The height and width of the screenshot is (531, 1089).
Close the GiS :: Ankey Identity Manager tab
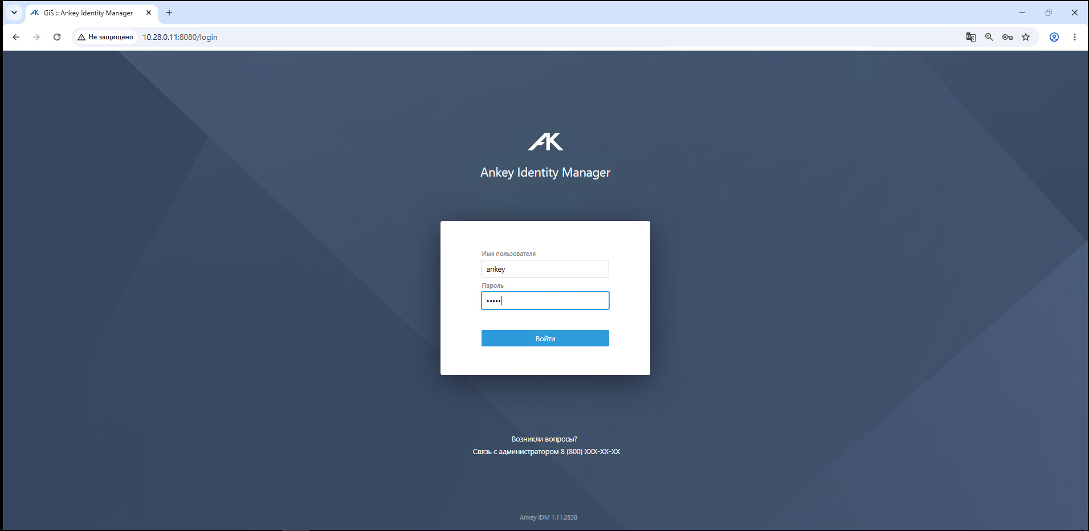149,13
